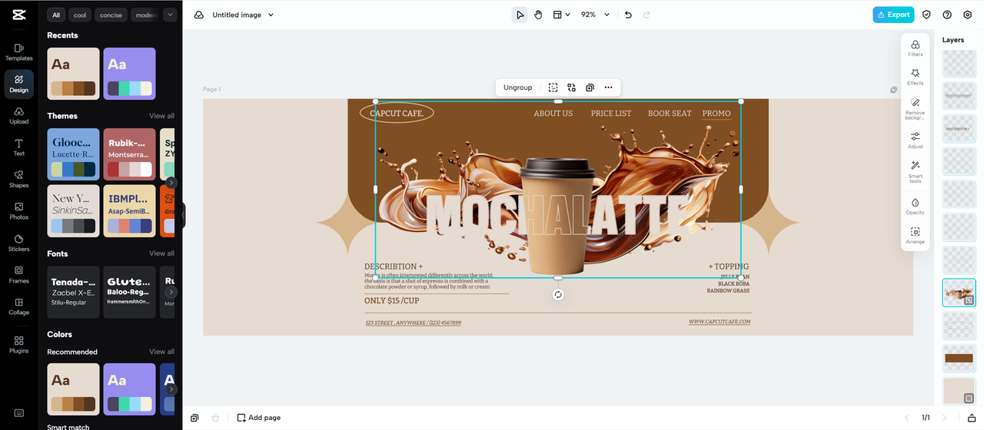Click the dashed-frame icon in floating toolbar
The image size is (984, 430).
pyautogui.click(x=553, y=88)
